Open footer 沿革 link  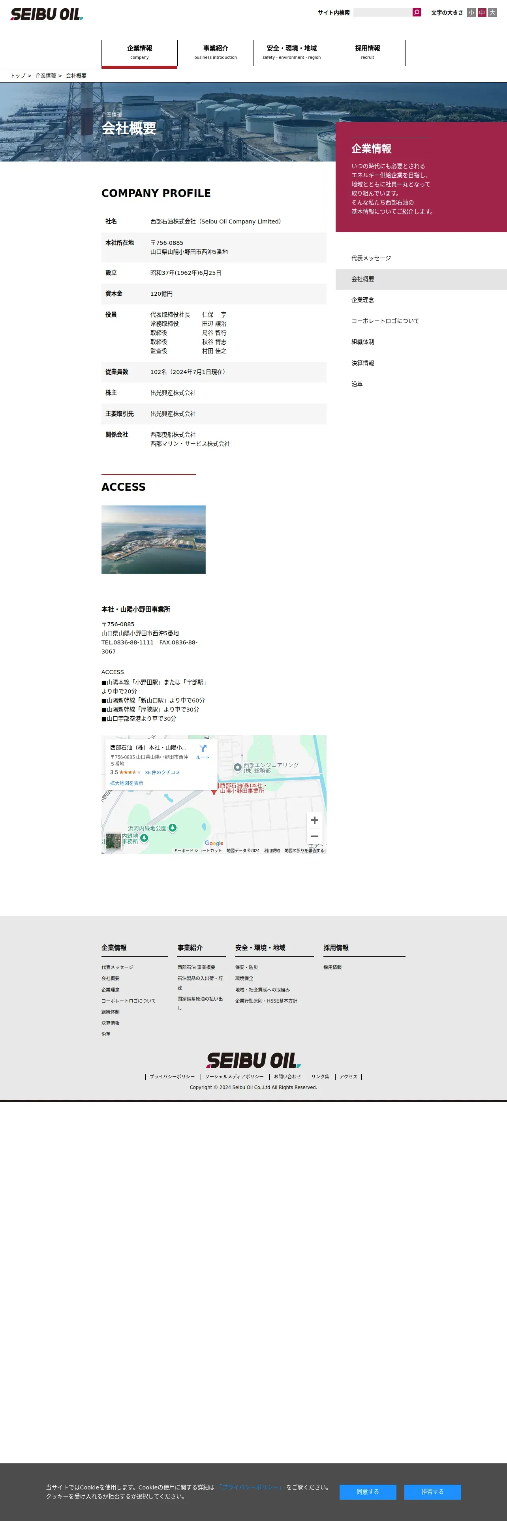(x=106, y=1034)
